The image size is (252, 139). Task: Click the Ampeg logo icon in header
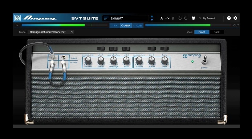[17, 18]
